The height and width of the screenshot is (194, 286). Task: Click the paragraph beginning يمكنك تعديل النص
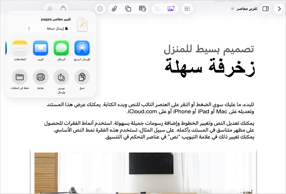coord(149,130)
